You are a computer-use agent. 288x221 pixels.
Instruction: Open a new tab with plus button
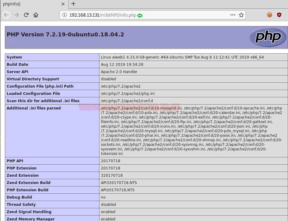tap(73, 4)
